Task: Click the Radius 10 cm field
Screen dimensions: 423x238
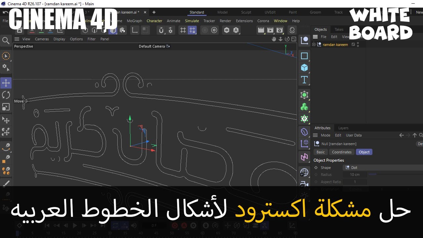Action: tap(355, 175)
